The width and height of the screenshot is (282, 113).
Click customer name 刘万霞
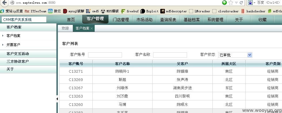click(x=122, y=96)
